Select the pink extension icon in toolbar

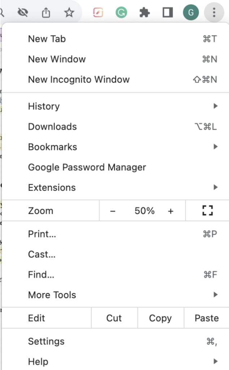click(x=97, y=12)
